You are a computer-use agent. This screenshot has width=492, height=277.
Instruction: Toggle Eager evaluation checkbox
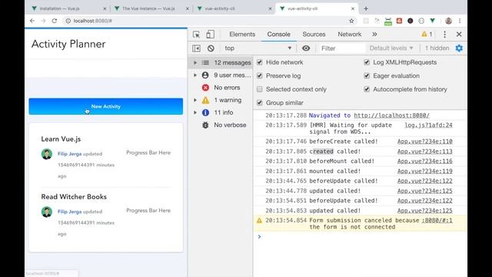(x=367, y=75)
